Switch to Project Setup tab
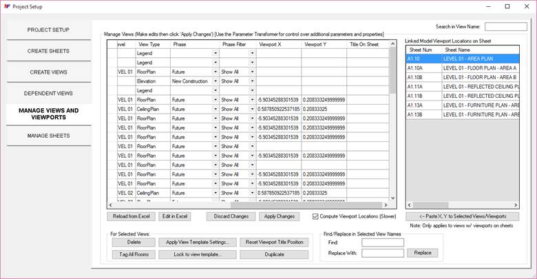 tap(48, 30)
